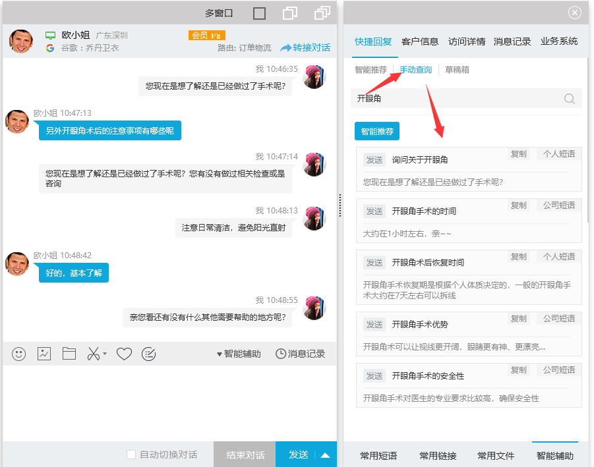594x467 pixels.
Task: Click the 转接对话 link
Action: pos(305,48)
